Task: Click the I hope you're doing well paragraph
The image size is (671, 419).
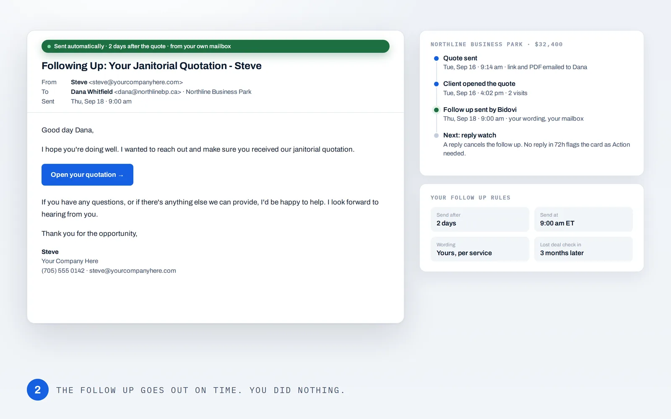Action: [x=198, y=150]
